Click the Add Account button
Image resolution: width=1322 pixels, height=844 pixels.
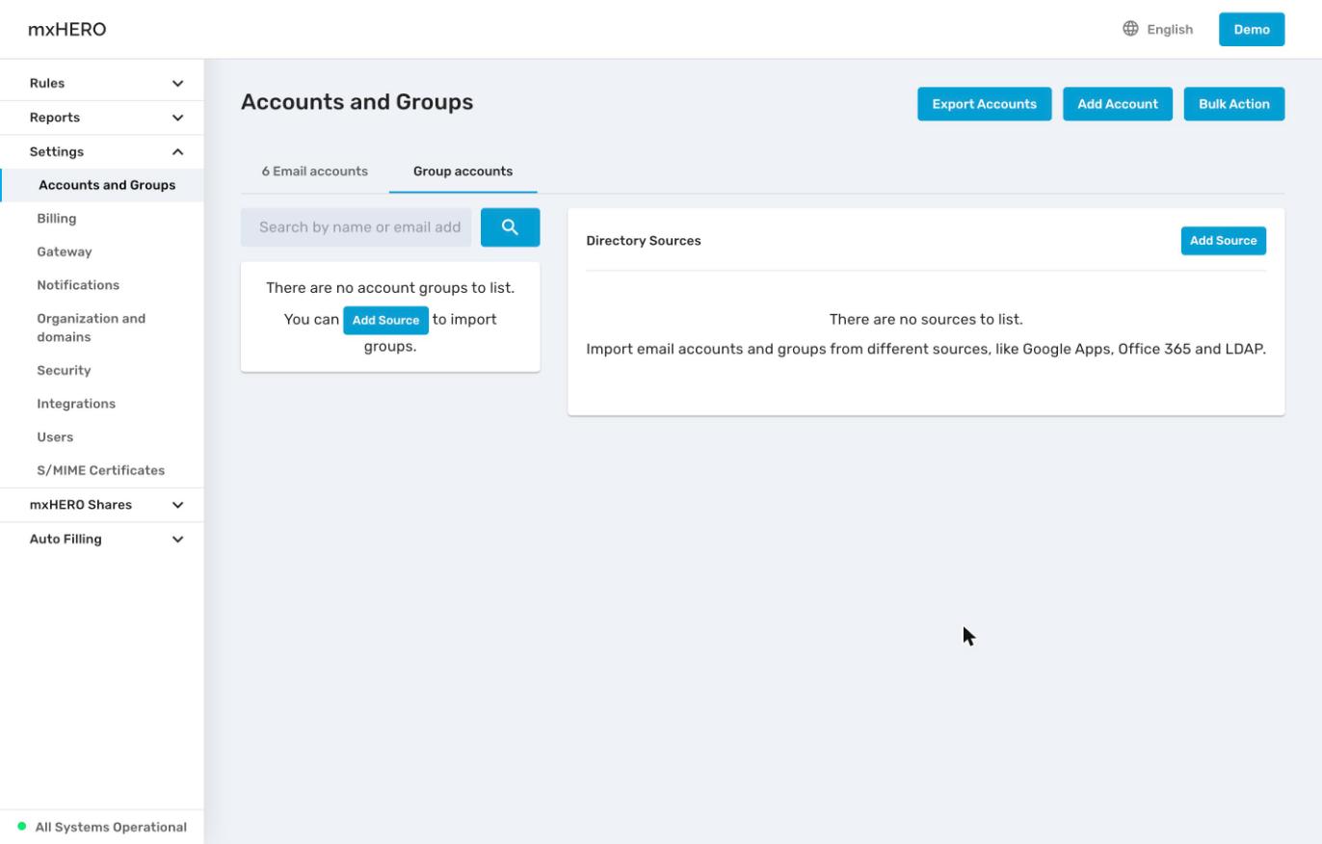[1118, 104]
